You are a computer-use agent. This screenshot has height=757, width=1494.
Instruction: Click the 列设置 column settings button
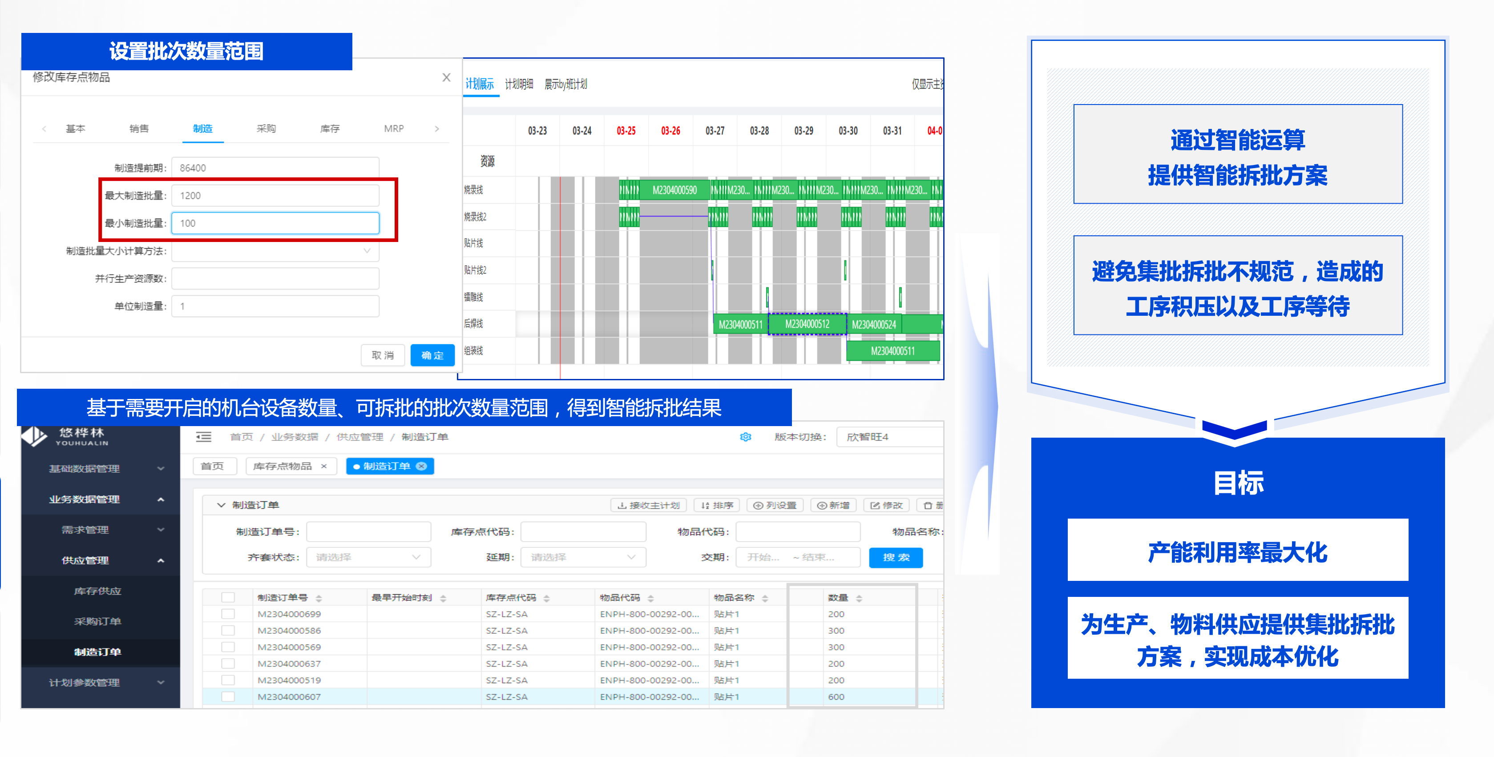point(775,505)
